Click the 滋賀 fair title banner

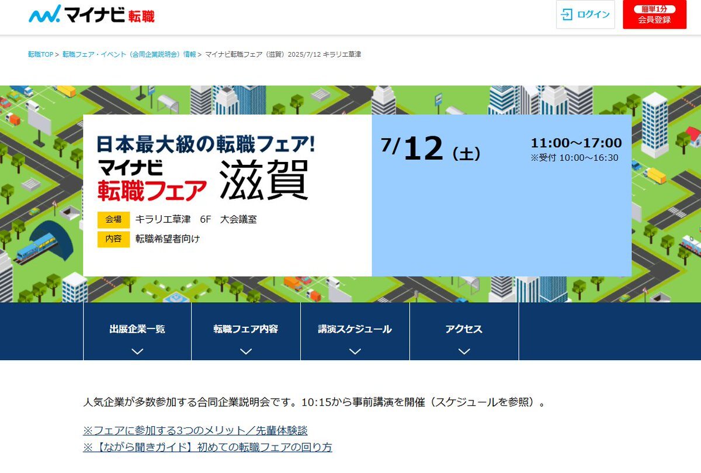264,179
